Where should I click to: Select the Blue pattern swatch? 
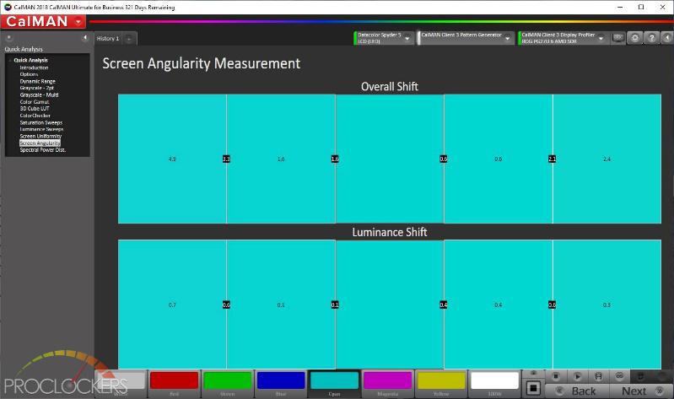click(x=281, y=383)
